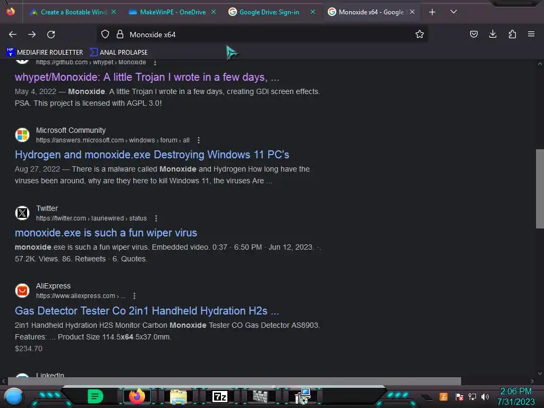Close the MakeWinPE - OneDrive tab
This screenshot has width=544, height=408.
(x=214, y=12)
